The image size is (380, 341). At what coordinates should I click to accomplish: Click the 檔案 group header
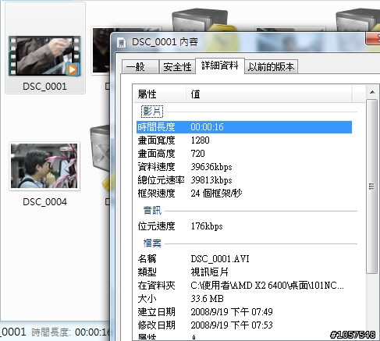[x=152, y=243]
